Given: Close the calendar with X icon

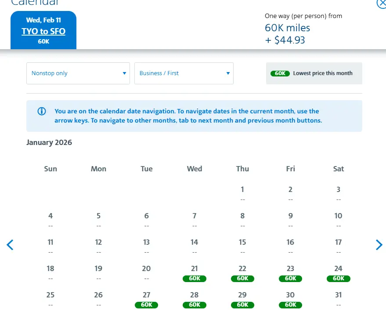Looking at the screenshot, I should point(382,4).
